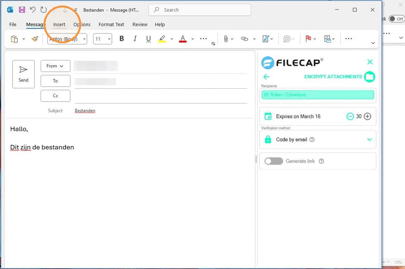The image size is (405, 269).
Task: Open the Aptos font name dropdown
Action: [x=84, y=39]
